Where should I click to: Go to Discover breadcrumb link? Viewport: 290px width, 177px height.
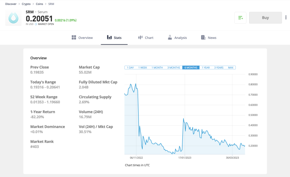(x=11, y=4)
